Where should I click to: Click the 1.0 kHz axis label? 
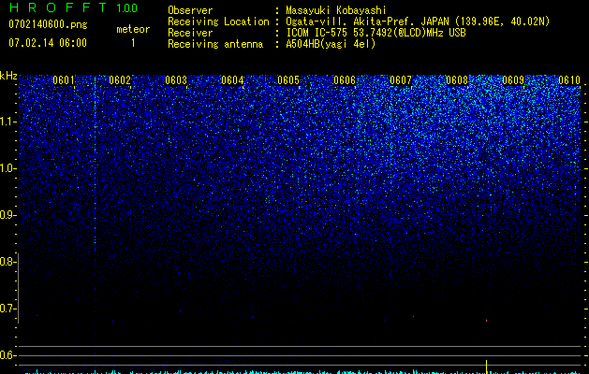point(7,168)
